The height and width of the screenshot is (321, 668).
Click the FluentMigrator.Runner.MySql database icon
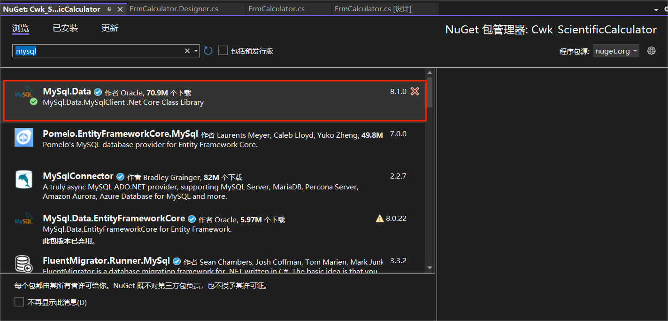[24, 264]
